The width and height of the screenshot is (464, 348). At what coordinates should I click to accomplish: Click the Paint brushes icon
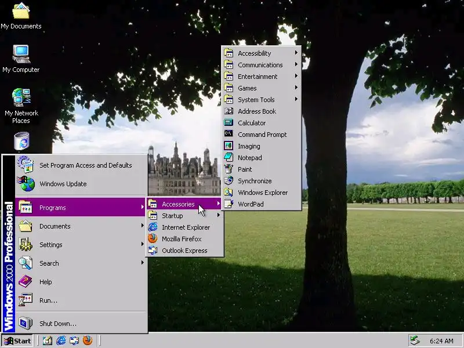click(229, 169)
